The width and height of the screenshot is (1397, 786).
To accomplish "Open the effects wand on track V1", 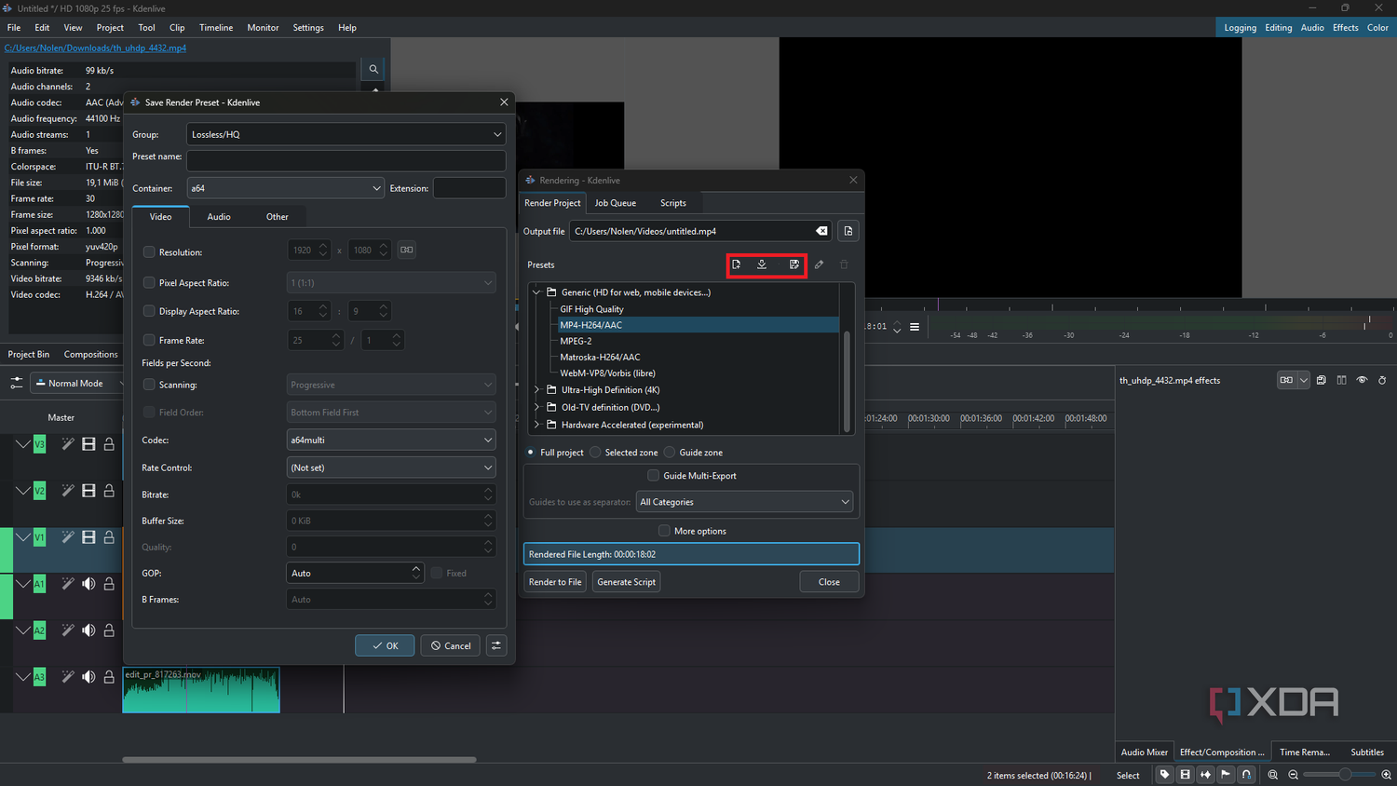I will click(68, 537).
